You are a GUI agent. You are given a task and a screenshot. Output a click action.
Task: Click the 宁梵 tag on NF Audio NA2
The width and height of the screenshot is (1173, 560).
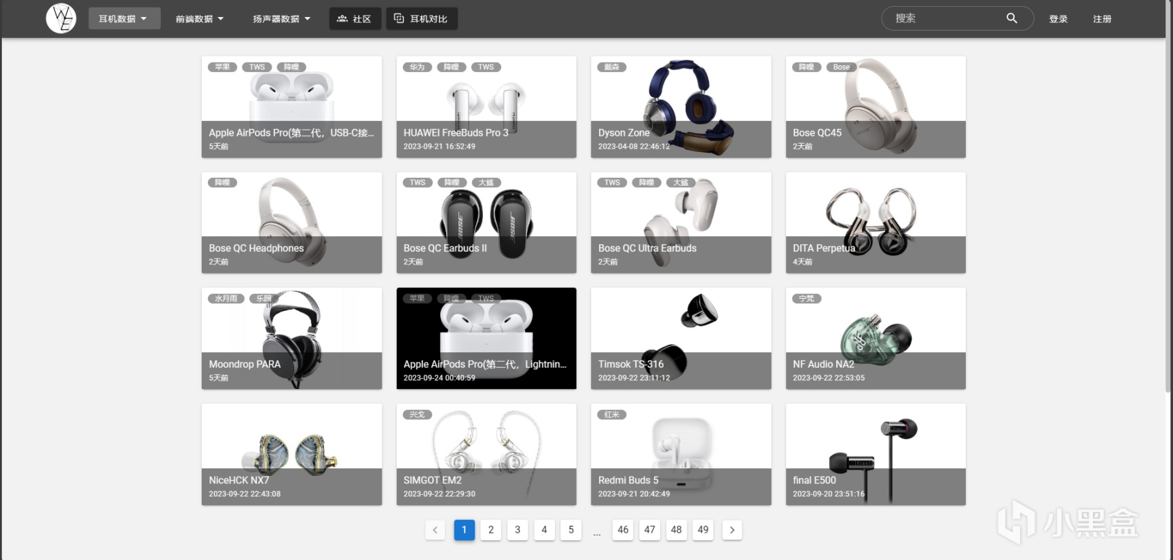(x=806, y=299)
